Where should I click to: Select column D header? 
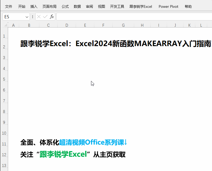pos(67,25)
